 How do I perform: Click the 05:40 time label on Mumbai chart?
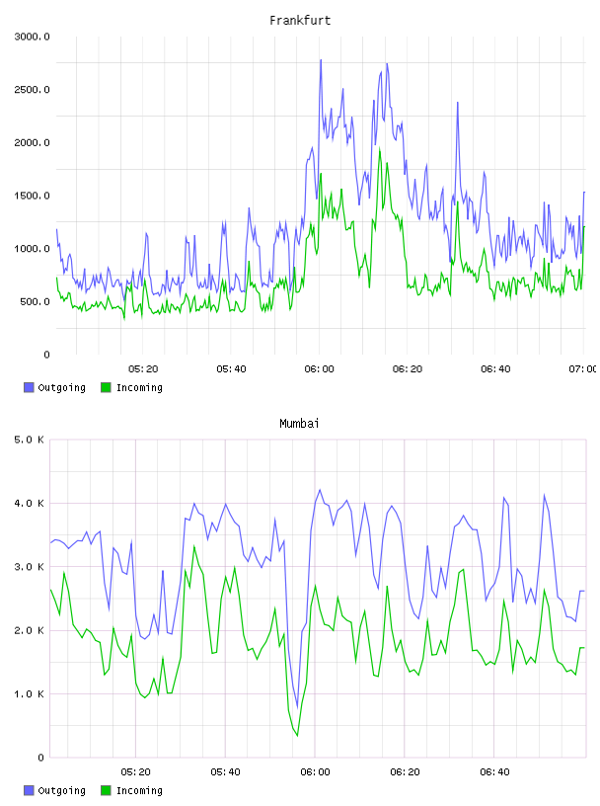[226, 772]
